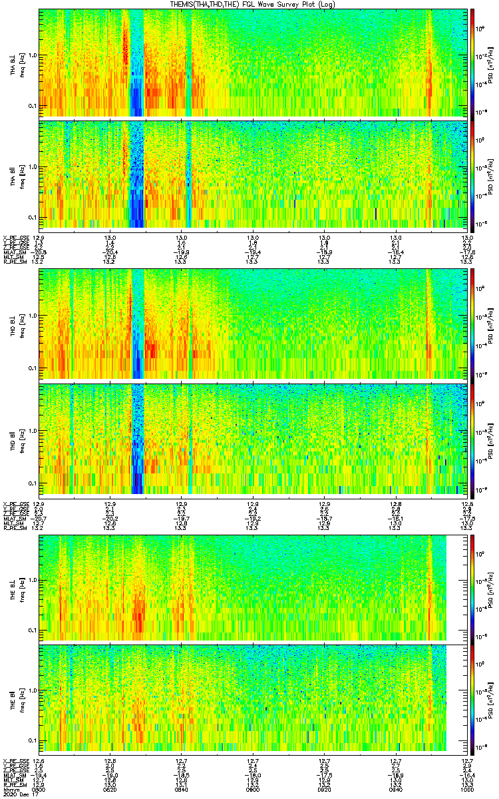Image resolution: width=499 pixels, height=799 pixels.
Task: Click the MLAT_SM row label under THE panels
Action: click(15, 776)
